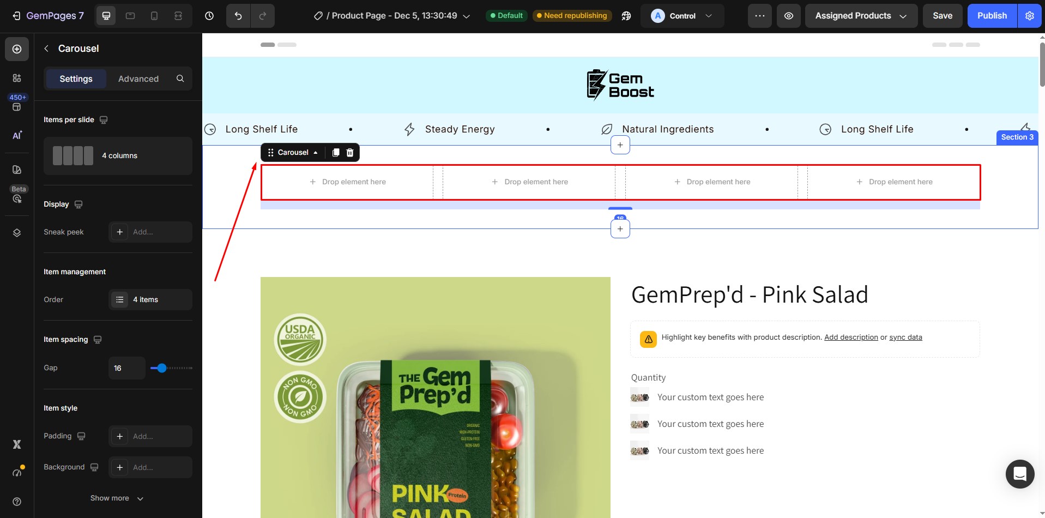Open the live chat bubble
The height and width of the screenshot is (518, 1045).
pos(1020,474)
